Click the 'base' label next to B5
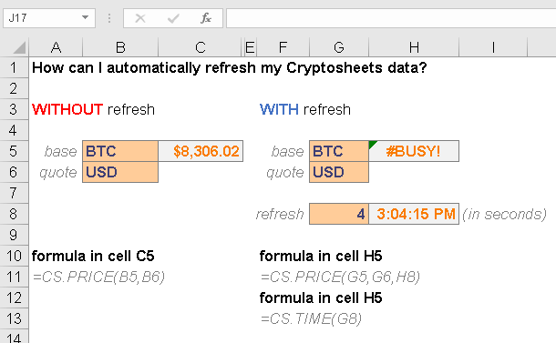Image resolution: width=556 pixels, height=343 pixels. (61, 152)
